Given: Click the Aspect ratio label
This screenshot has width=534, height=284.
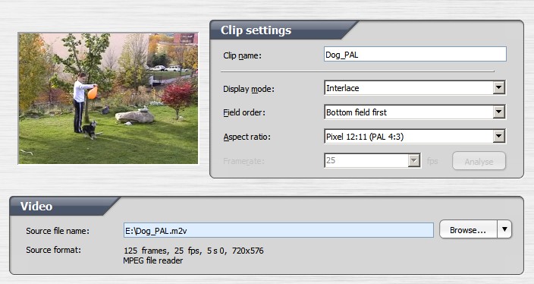Looking at the screenshot, I should pos(247,137).
